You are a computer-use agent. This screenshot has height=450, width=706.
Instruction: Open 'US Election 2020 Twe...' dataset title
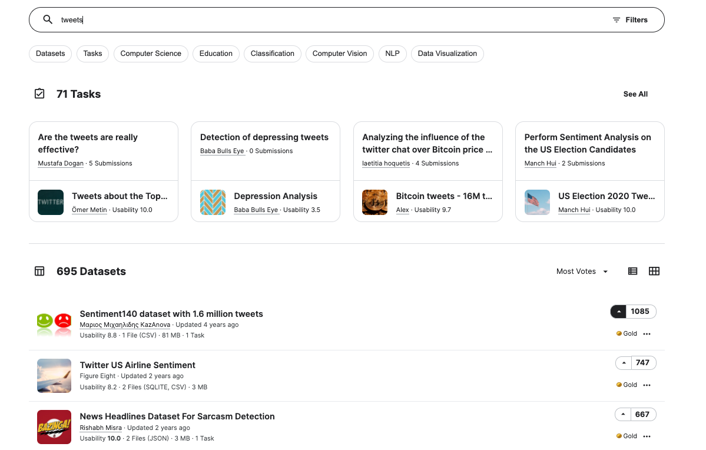606,196
